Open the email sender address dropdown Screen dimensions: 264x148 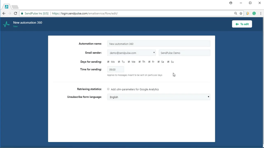(x=131, y=53)
